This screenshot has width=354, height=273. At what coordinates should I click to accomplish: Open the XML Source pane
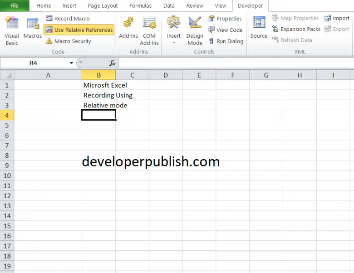[x=259, y=27]
